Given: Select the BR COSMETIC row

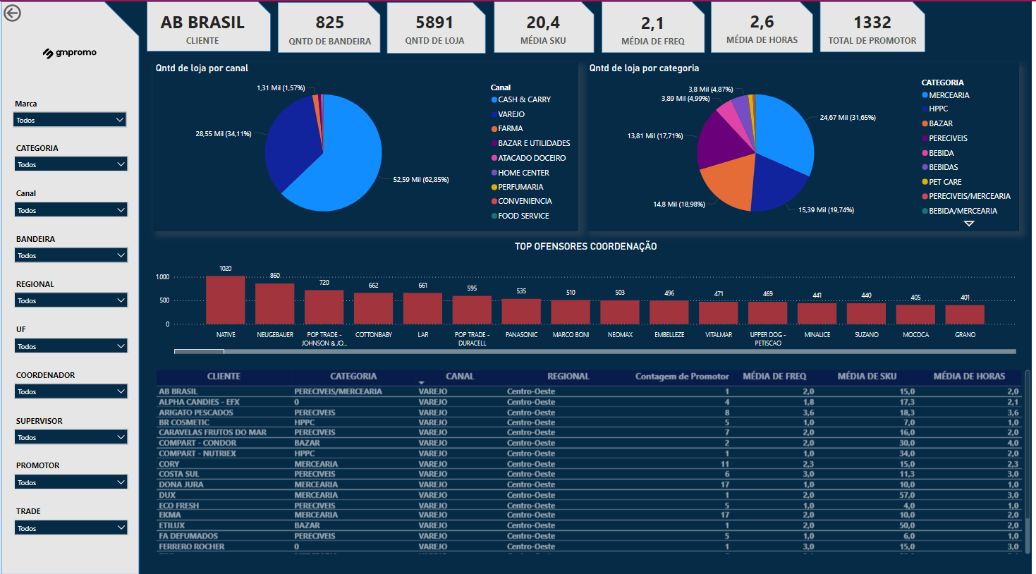Looking at the screenshot, I should point(589,422).
